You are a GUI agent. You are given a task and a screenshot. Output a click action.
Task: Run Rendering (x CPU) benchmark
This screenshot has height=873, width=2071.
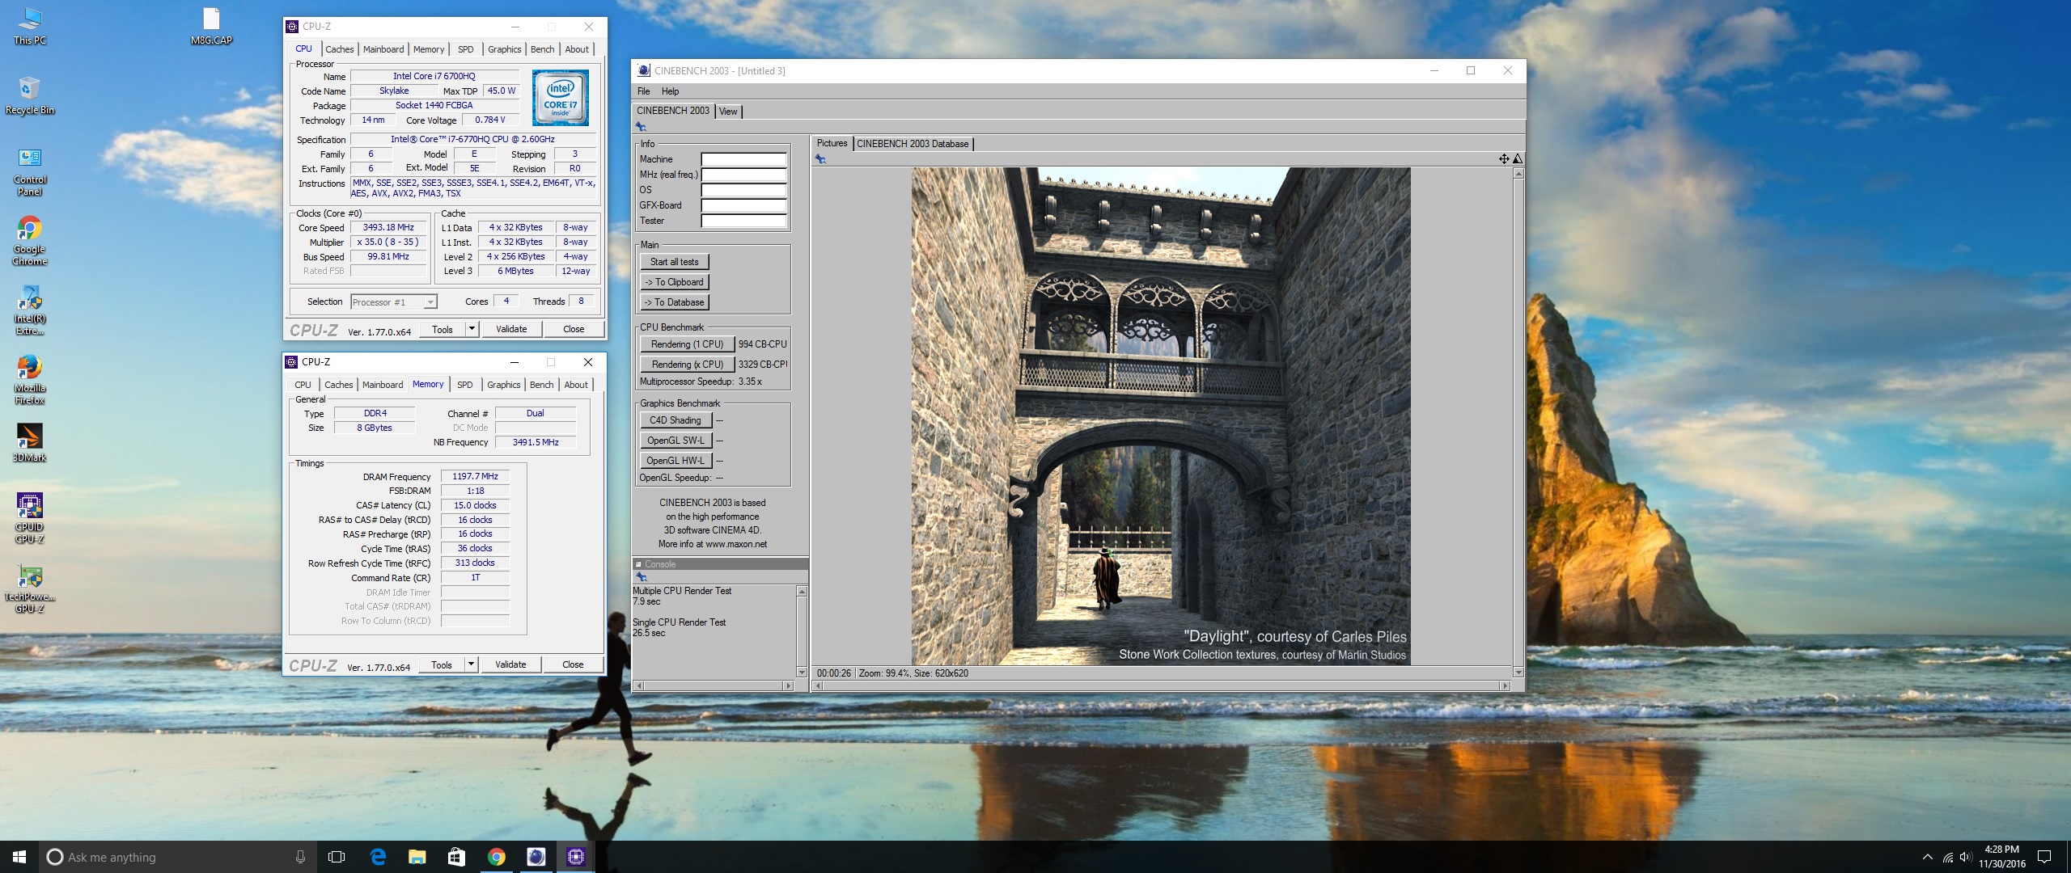(x=687, y=365)
